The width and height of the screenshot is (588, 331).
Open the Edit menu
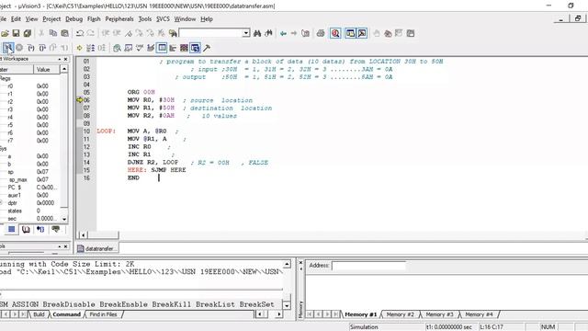(16, 18)
